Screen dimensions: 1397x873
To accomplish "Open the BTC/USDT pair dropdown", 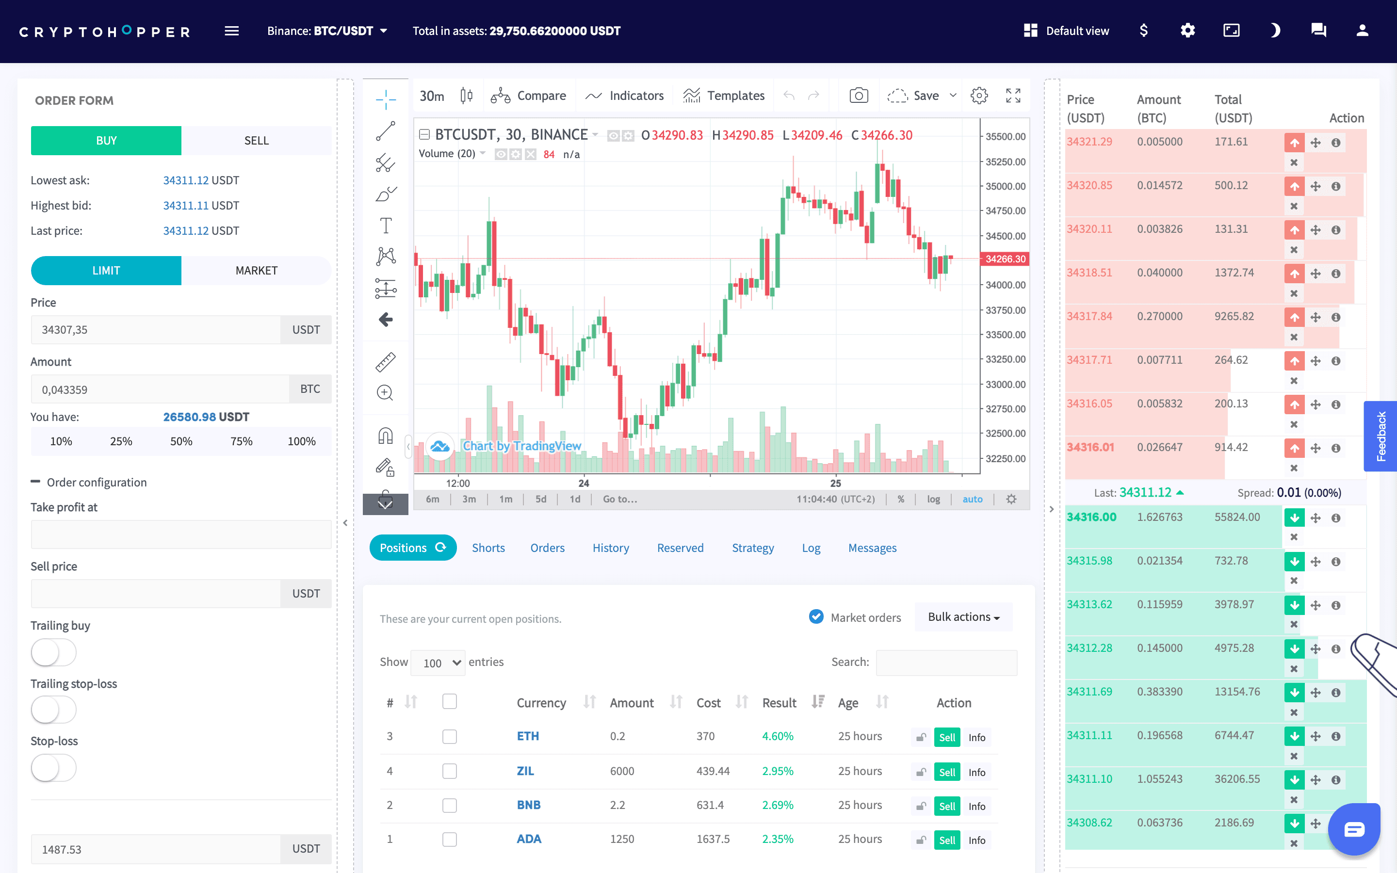I will (x=382, y=30).
